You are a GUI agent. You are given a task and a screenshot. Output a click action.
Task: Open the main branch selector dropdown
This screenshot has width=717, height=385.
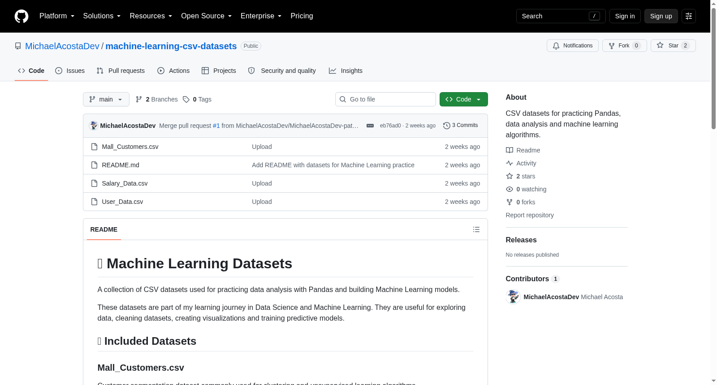[x=106, y=99]
